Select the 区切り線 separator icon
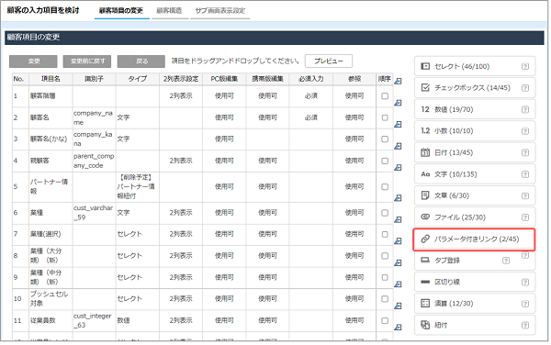The image size is (551, 345). coord(425,282)
